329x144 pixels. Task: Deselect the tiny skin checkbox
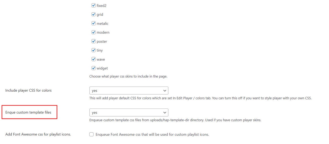click(x=93, y=50)
